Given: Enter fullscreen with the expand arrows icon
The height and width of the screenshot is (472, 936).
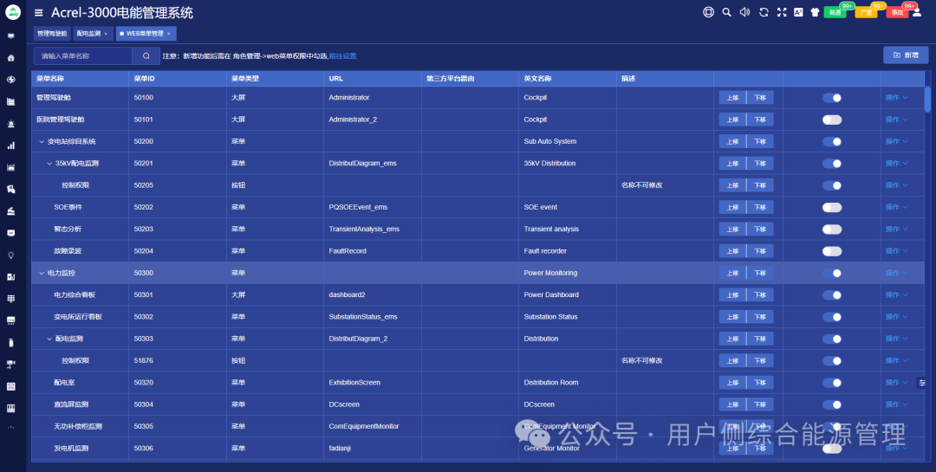Looking at the screenshot, I should click(x=782, y=12).
